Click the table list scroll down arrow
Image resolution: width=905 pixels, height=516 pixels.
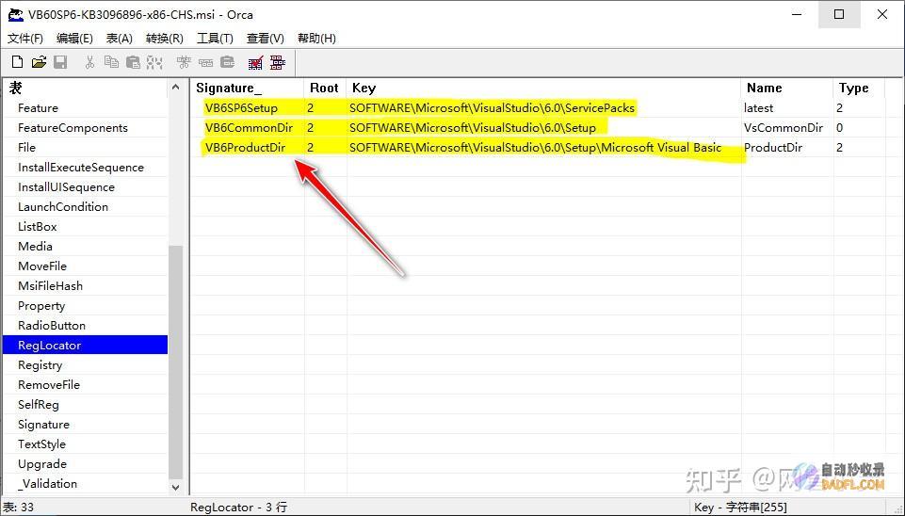tap(175, 488)
